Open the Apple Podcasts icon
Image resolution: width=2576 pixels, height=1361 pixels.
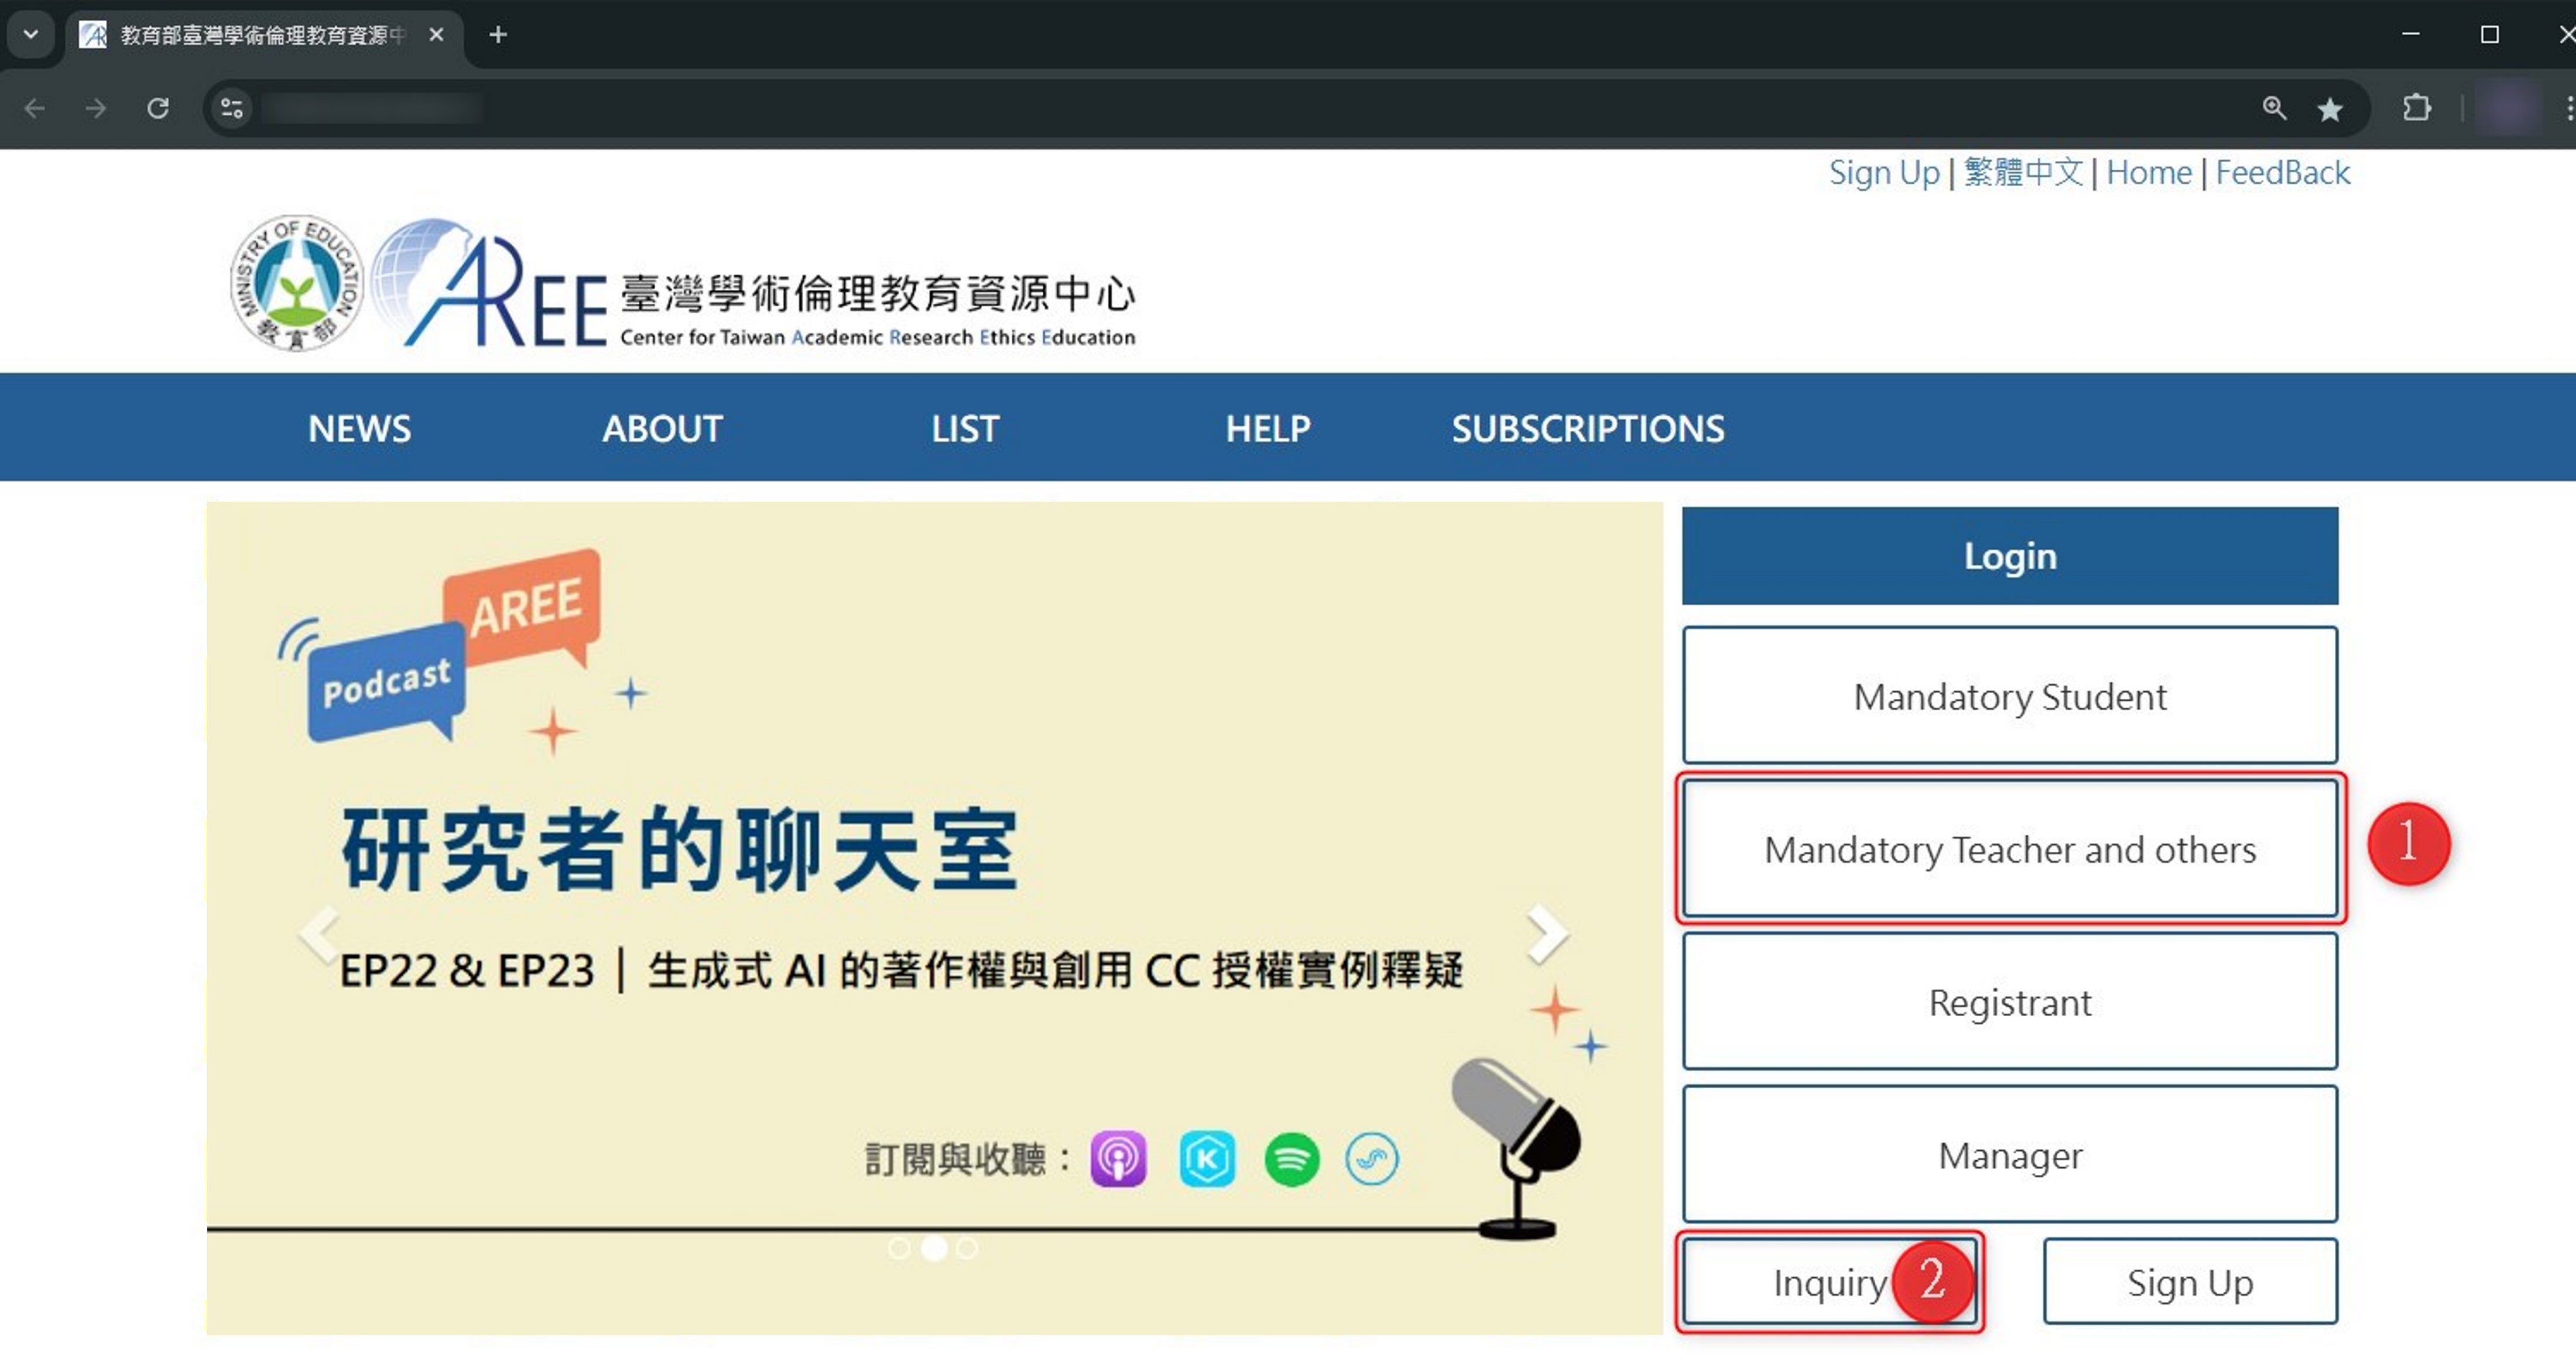[x=1118, y=1159]
